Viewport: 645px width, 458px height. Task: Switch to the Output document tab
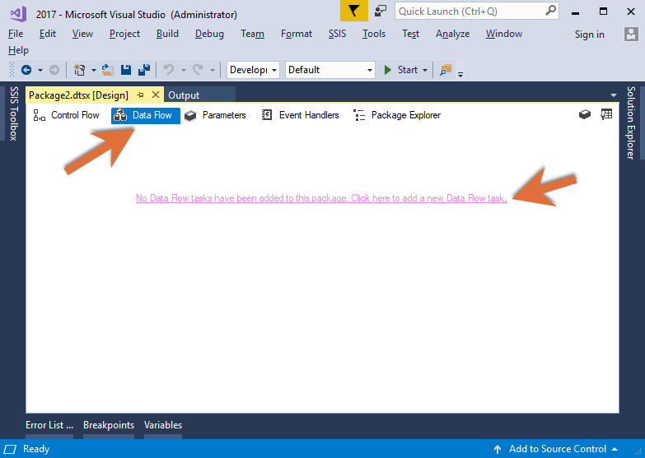click(x=184, y=95)
